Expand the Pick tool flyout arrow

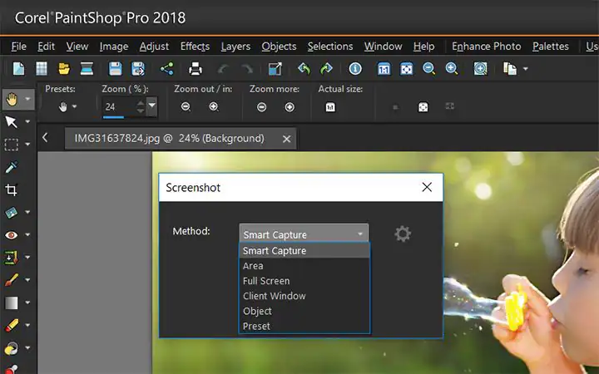pyautogui.click(x=27, y=121)
